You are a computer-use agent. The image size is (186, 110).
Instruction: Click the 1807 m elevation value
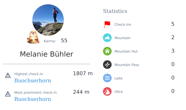83,73
